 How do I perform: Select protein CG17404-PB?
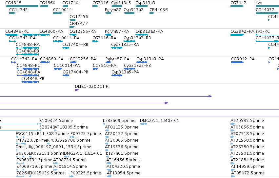click(x=66, y=75)
